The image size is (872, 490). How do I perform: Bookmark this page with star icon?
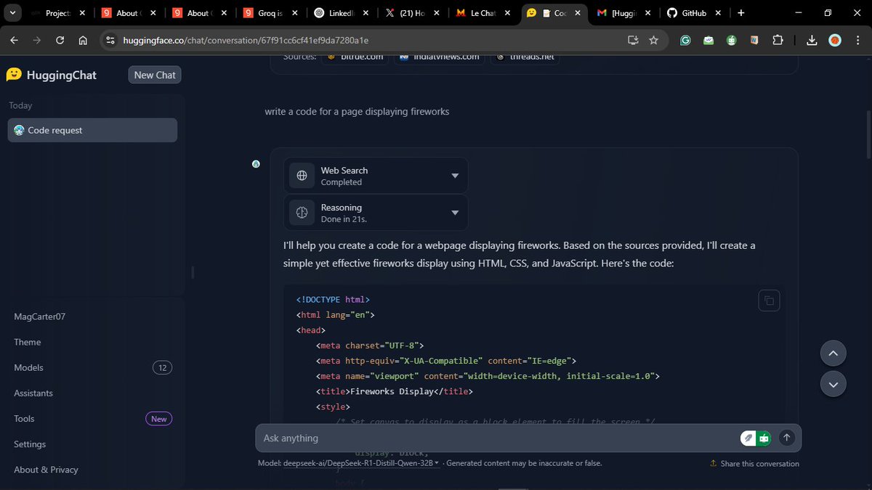tap(653, 41)
